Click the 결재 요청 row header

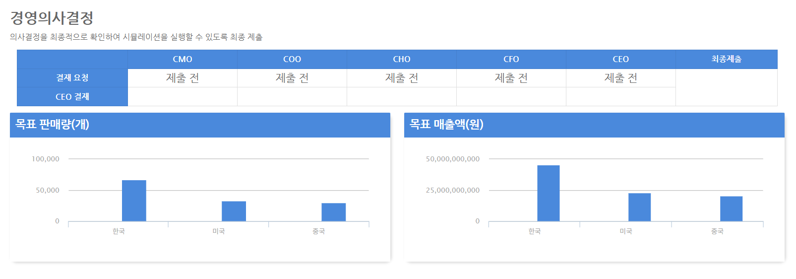72,78
